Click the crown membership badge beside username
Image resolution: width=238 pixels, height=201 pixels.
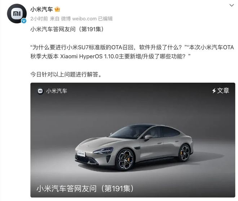[57, 10]
